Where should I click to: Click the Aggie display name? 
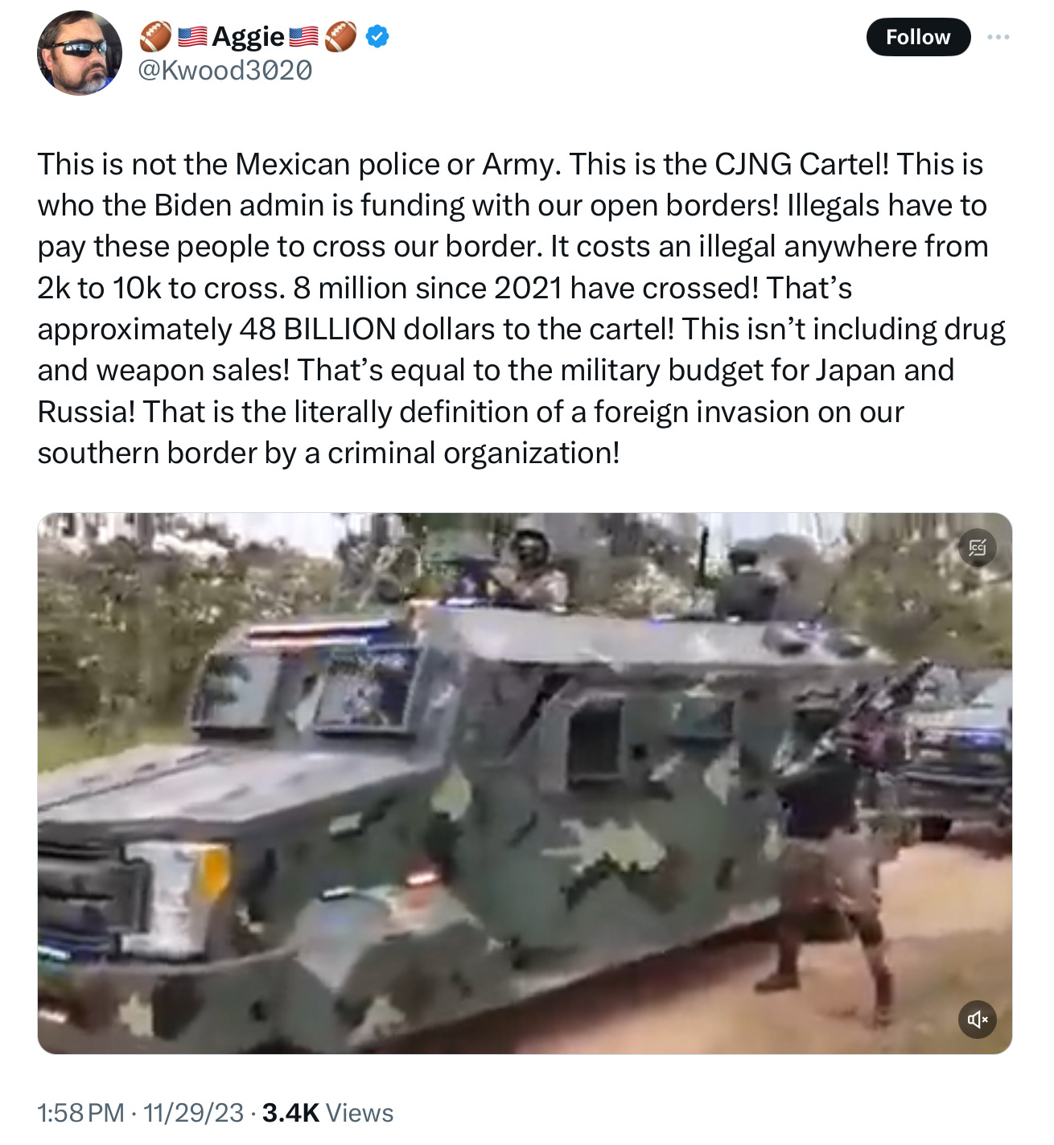(x=248, y=36)
